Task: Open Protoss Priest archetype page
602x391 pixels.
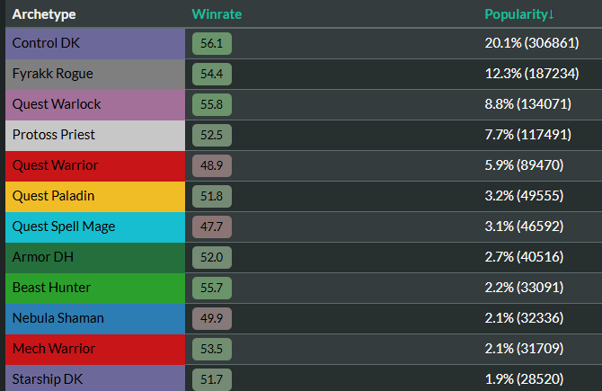Action: tap(53, 135)
